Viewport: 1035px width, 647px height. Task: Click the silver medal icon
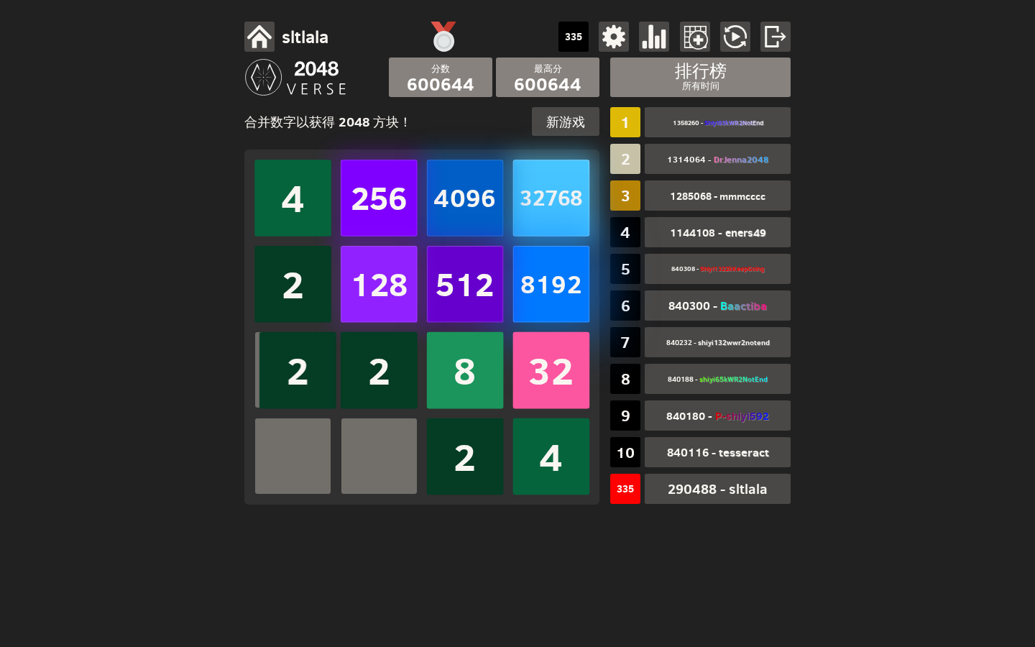point(443,37)
